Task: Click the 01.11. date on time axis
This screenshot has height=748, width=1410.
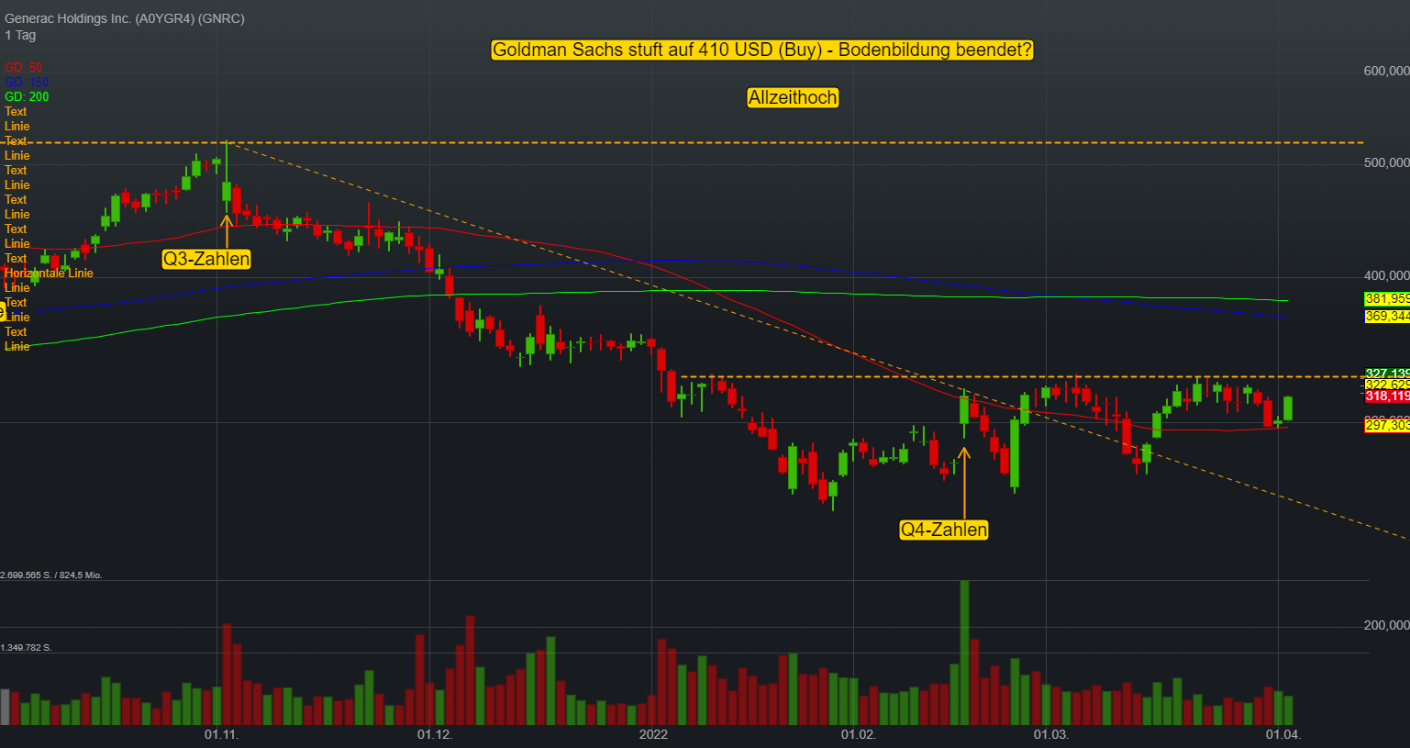Action: click(221, 734)
